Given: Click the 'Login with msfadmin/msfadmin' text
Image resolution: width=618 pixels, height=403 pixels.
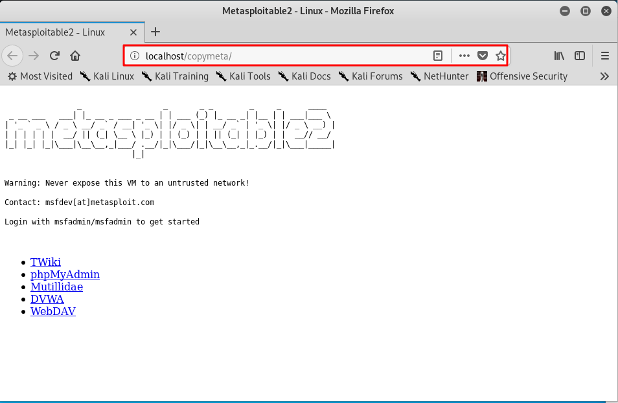Looking at the screenshot, I should pos(102,222).
